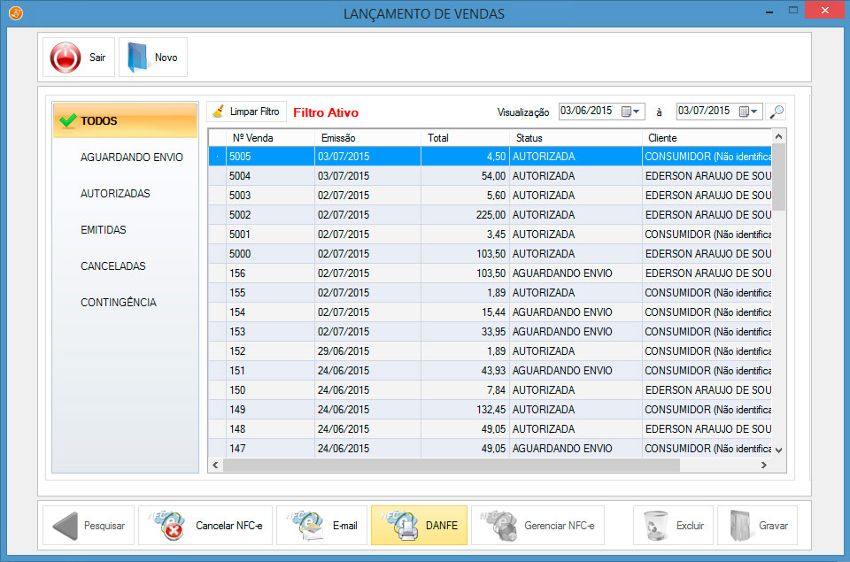Click emission date 29/06/2015 of sale 152
850x562 pixels.
click(344, 351)
